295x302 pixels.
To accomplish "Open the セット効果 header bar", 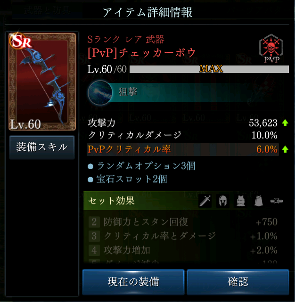I will tap(186, 201).
